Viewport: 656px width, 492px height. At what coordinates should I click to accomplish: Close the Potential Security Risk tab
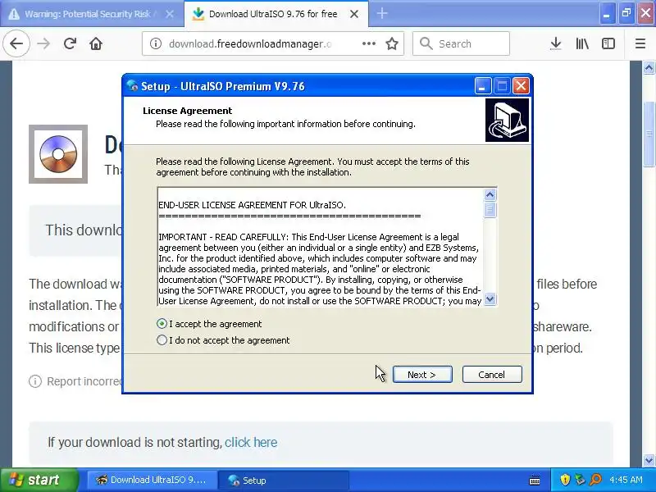[x=170, y=14]
